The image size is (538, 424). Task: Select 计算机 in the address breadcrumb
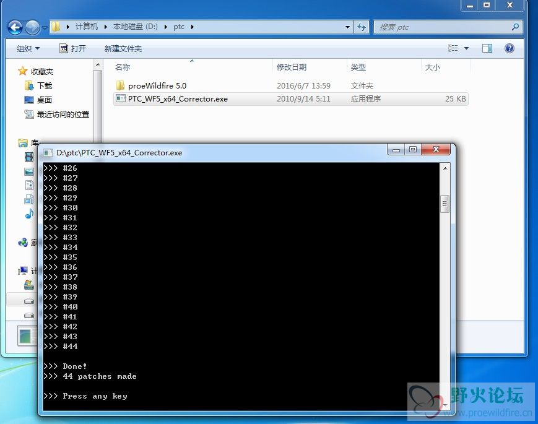click(87, 27)
